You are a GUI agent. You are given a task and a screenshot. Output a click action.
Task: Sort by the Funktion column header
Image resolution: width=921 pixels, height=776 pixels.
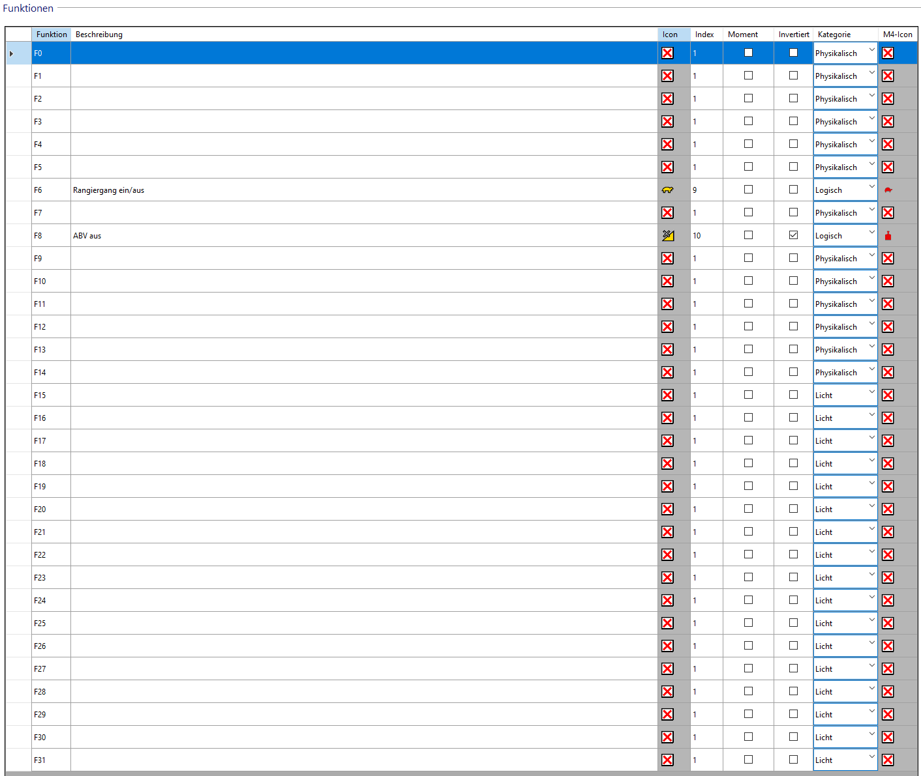point(52,35)
